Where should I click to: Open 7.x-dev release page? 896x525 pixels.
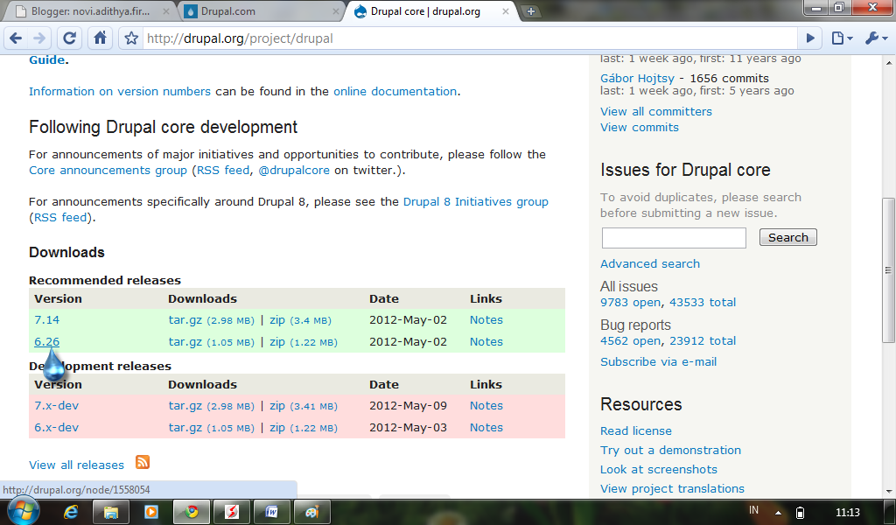tap(57, 406)
